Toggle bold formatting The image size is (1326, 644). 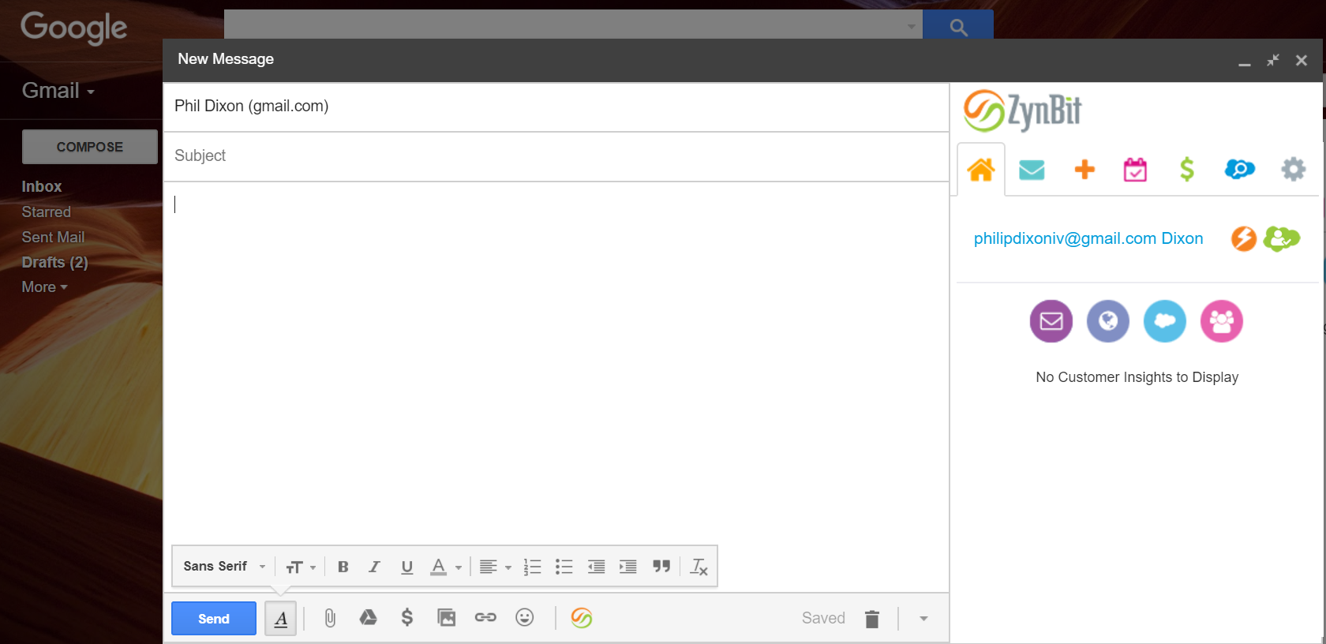(343, 567)
